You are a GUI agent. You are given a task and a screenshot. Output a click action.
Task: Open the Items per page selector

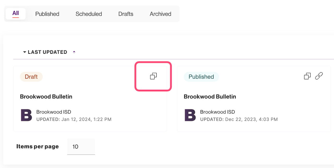(x=81, y=147)
